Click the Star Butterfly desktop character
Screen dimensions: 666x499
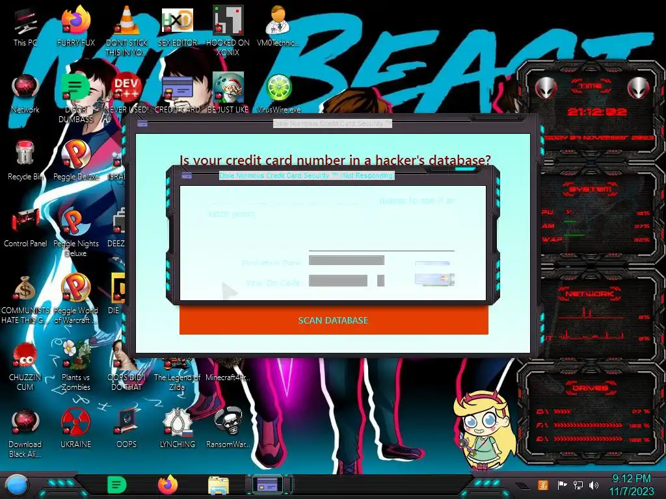click(x=484, y=429)
